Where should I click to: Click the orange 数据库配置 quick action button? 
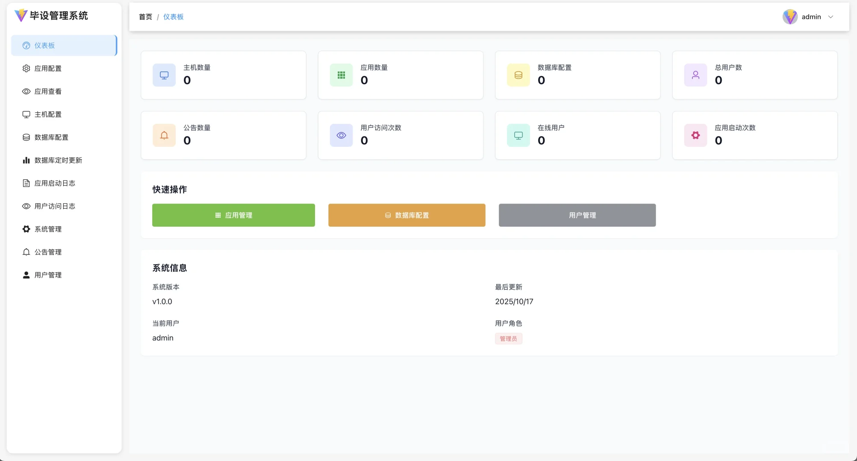click(406, 215)
